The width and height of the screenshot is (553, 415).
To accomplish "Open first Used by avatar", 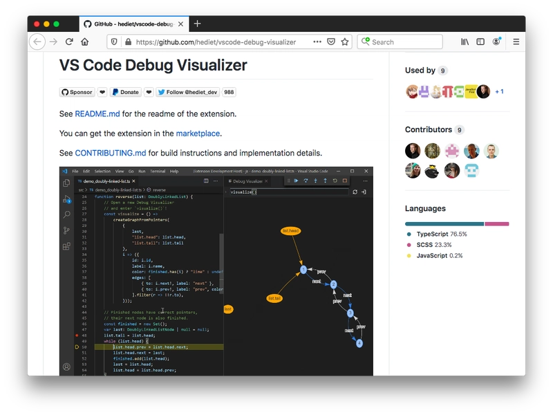I will [x=411, y=92].
